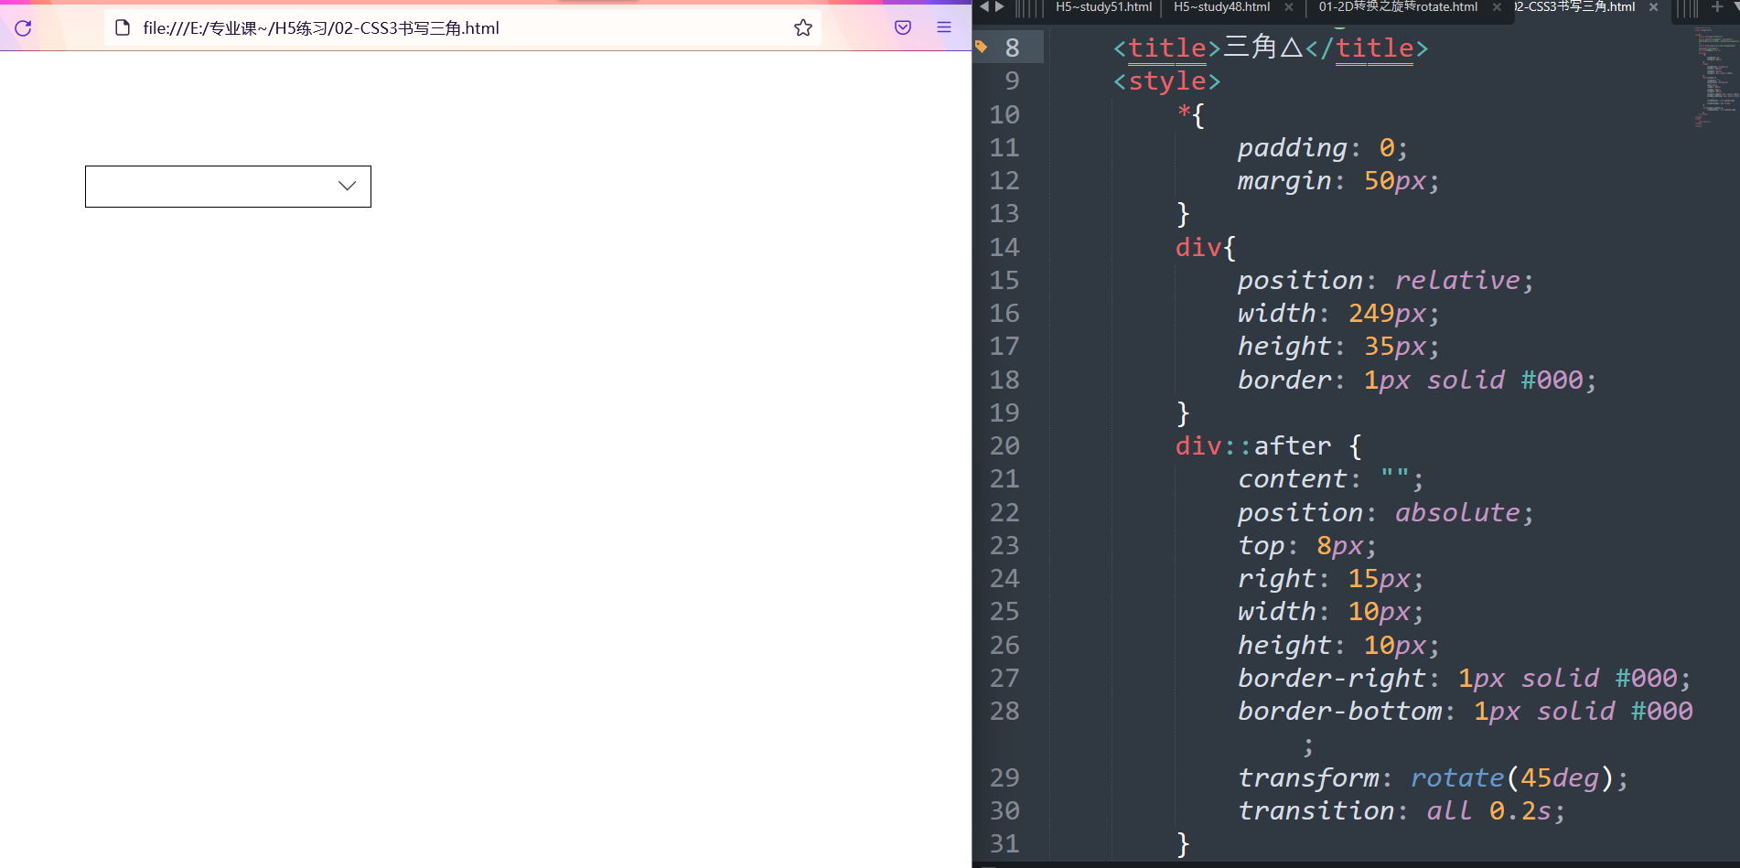This screenshot has width=1740, height=868.
Task: Bookmark this page with the star icon
Action: [x=803, y=28]
